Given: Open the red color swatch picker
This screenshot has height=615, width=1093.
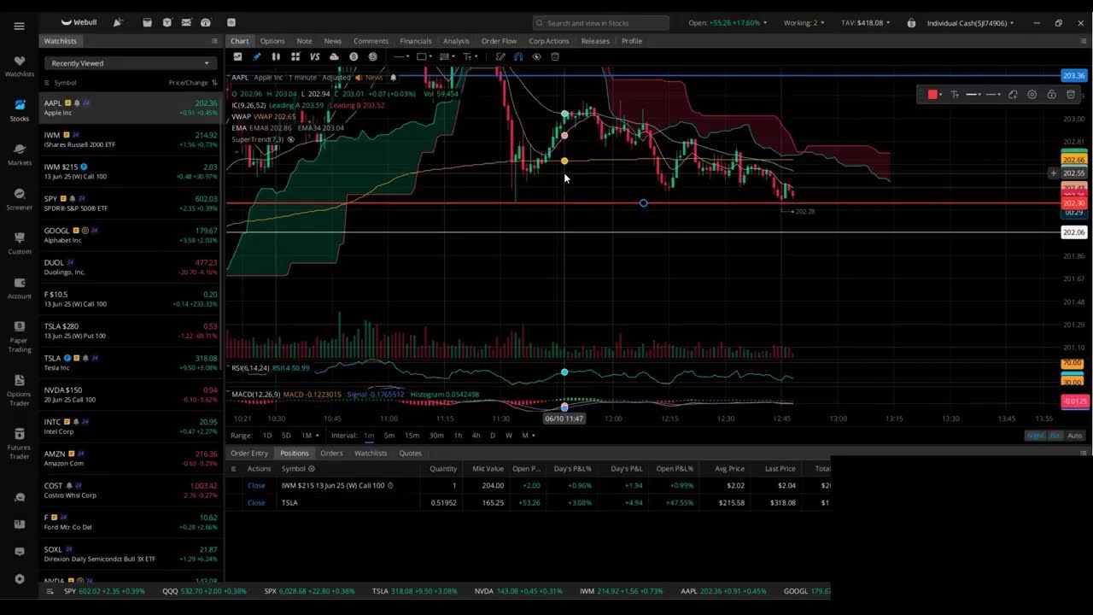Looking at the screenshot, I should 934,95.
